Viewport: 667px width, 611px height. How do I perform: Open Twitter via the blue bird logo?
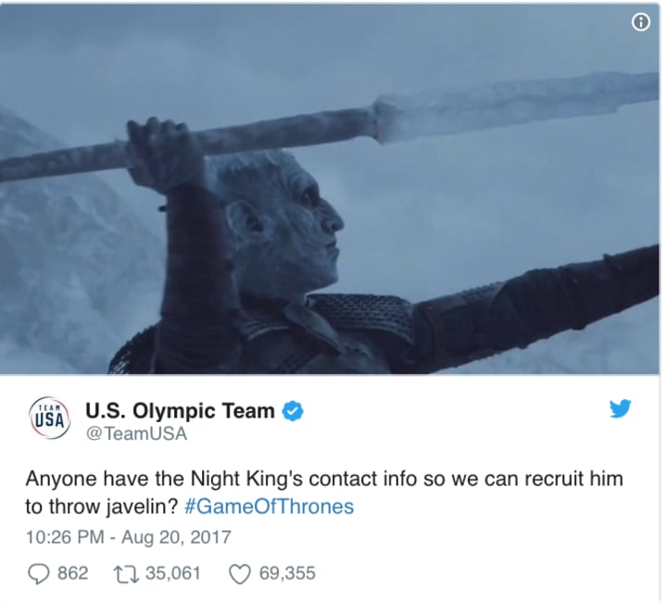pyautogui.click(x=620, y=408)
